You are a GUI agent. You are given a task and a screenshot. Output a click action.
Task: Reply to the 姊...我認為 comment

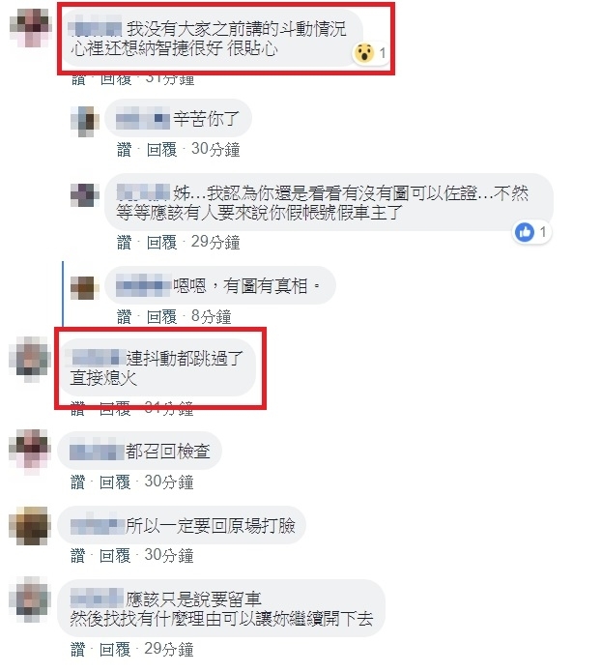tap(161, 243)
